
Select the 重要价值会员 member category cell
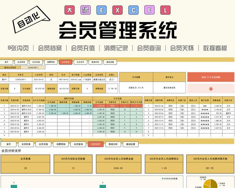(99, 79)
